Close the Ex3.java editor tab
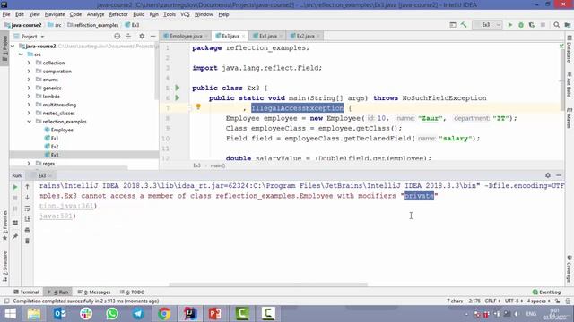The height and width of the screenshot is (322, 574). pos(243,36)
